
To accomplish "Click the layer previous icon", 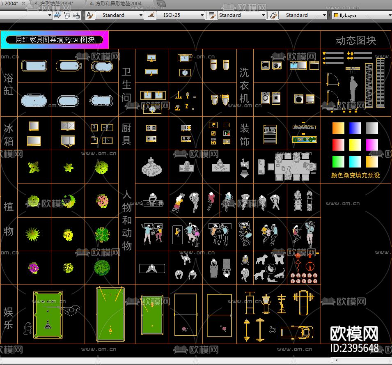I will pos(67,15).
